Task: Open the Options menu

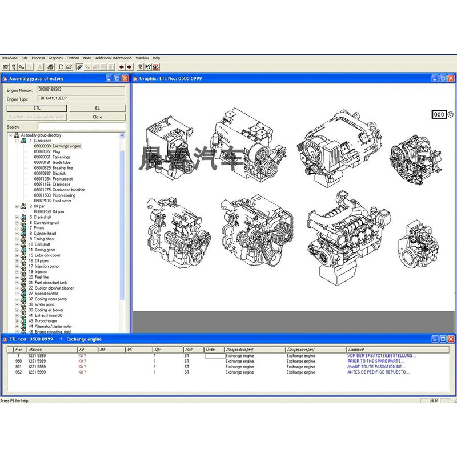Action: tap(73, 58)
